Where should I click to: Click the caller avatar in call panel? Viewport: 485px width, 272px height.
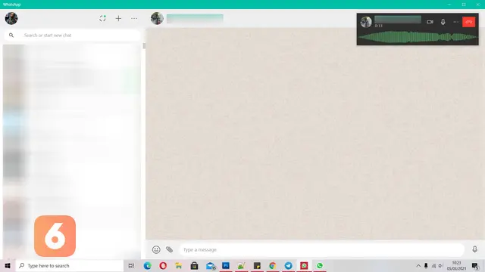(x=366, y=22)
